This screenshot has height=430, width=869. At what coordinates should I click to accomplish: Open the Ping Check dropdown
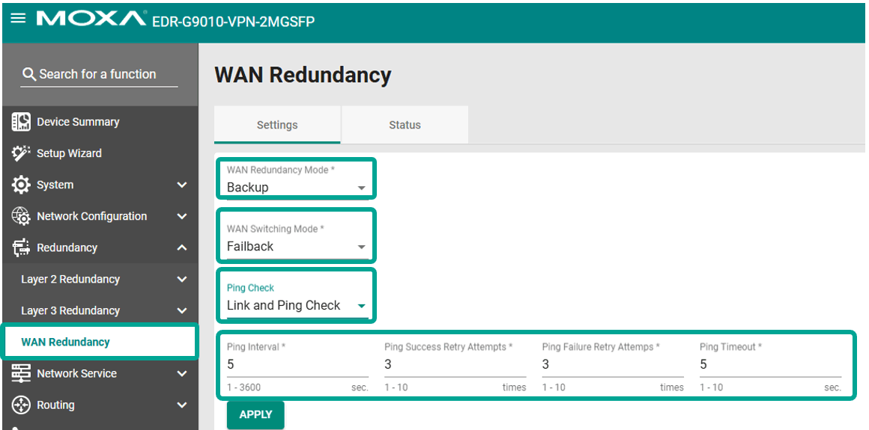pyautogui.click(x=297, y=305)
